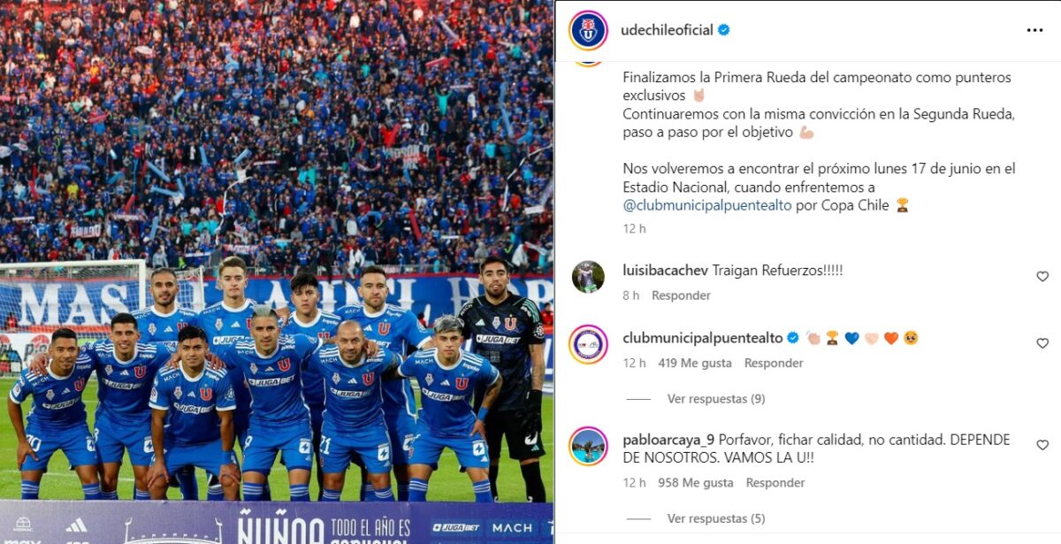The height and width of the screenshot is (544, 1061).
Task: Click Responder under clubmunicipalpuentealto's comment
Action: coord(774,363)
